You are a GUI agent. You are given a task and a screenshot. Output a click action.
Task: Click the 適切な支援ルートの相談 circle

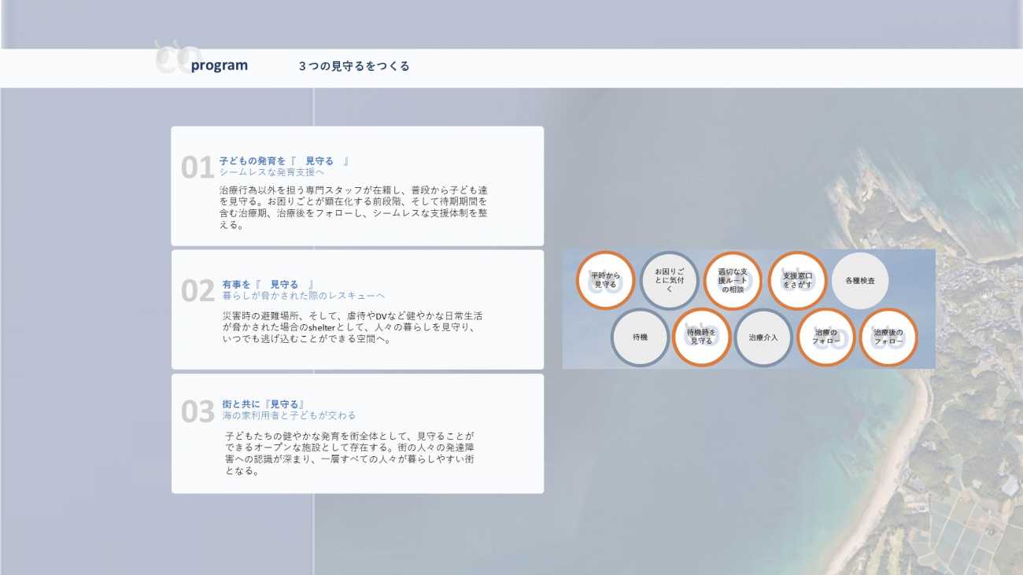coord(733,280)
